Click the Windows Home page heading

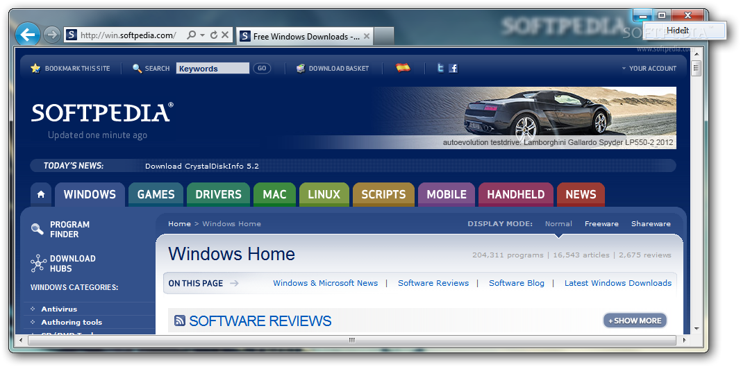click(231, 254)
